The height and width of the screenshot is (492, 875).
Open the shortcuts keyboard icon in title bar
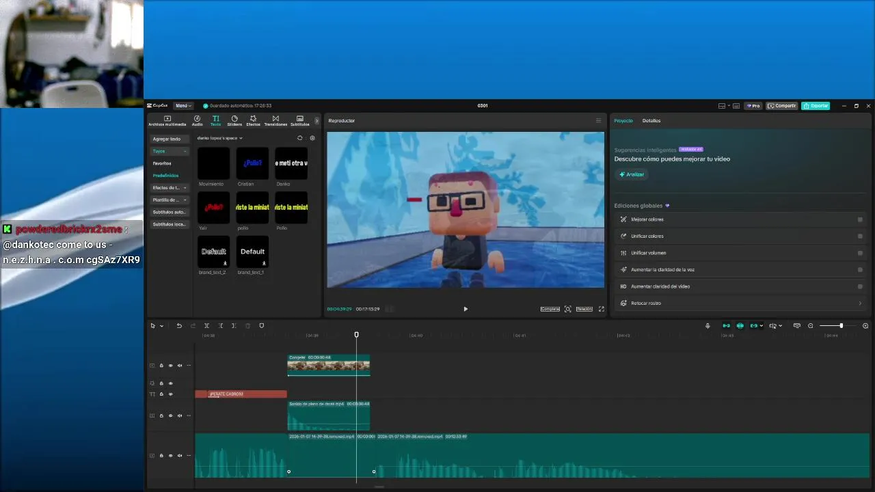(736, 106)
